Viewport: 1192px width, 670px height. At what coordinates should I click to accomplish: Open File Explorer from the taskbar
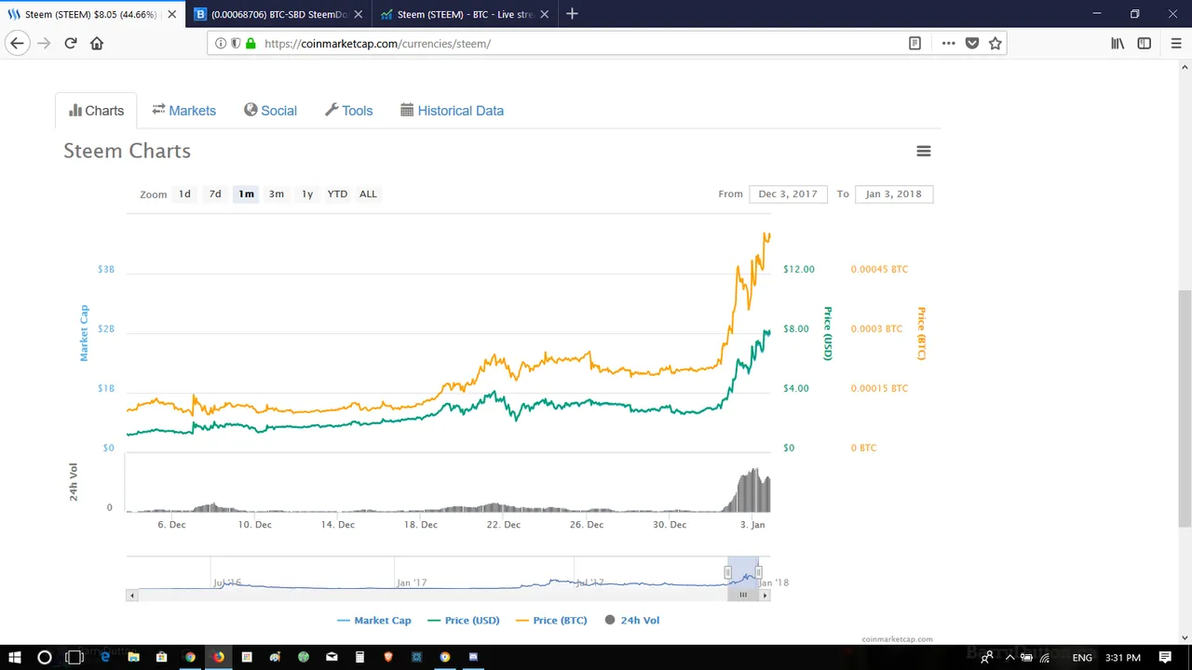pos(133,657)
